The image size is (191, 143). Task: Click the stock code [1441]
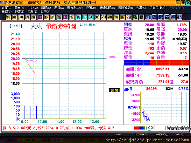[16, 26]
